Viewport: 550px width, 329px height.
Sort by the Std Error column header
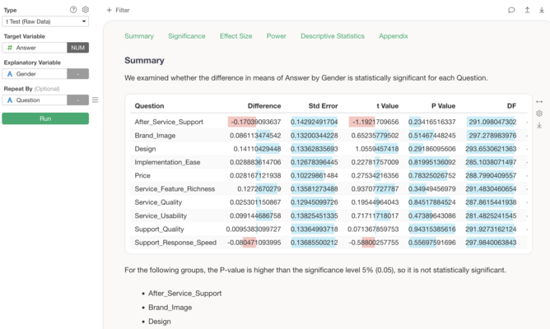[323, 106]
